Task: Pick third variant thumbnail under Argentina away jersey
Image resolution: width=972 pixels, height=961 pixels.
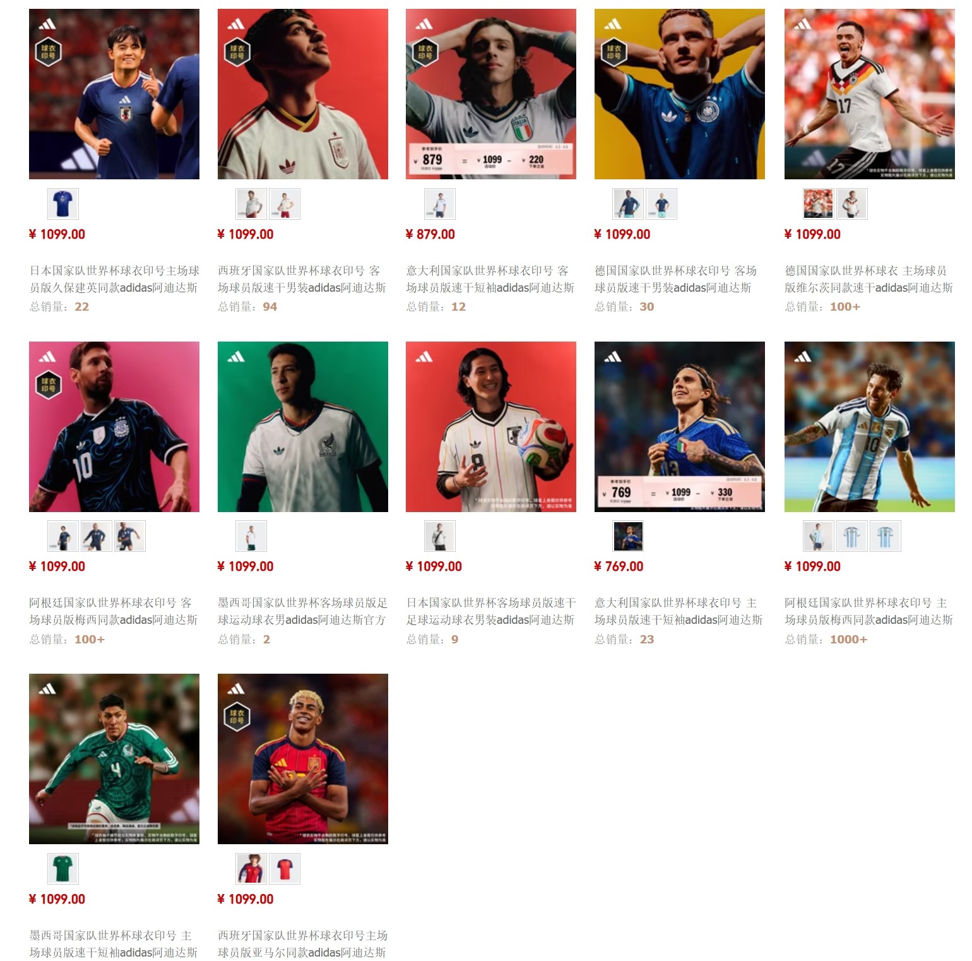Action: click(x=130, y=536)
